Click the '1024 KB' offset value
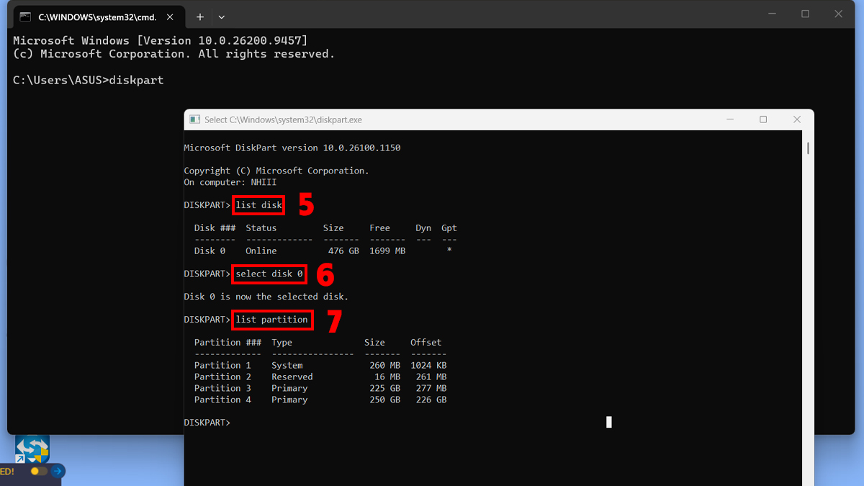The height and width of the screenshot is (486, 864). coord(428,365)
